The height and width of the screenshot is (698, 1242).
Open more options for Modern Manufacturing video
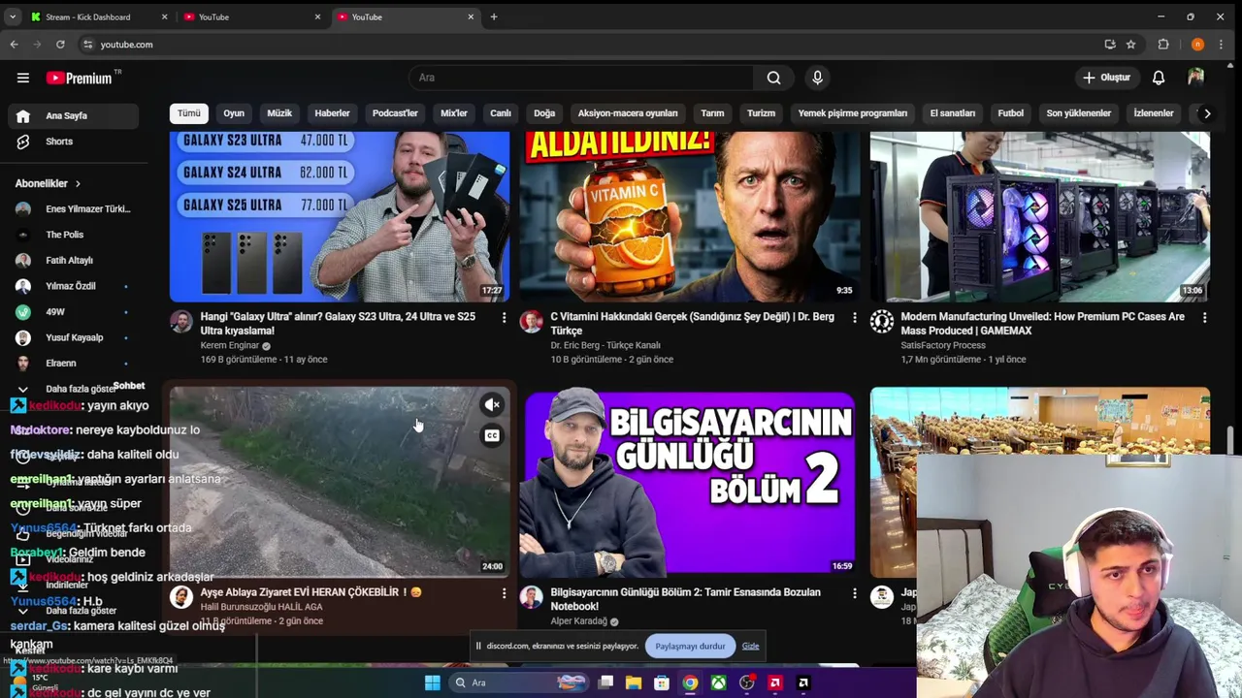[x=1204, y=317]
